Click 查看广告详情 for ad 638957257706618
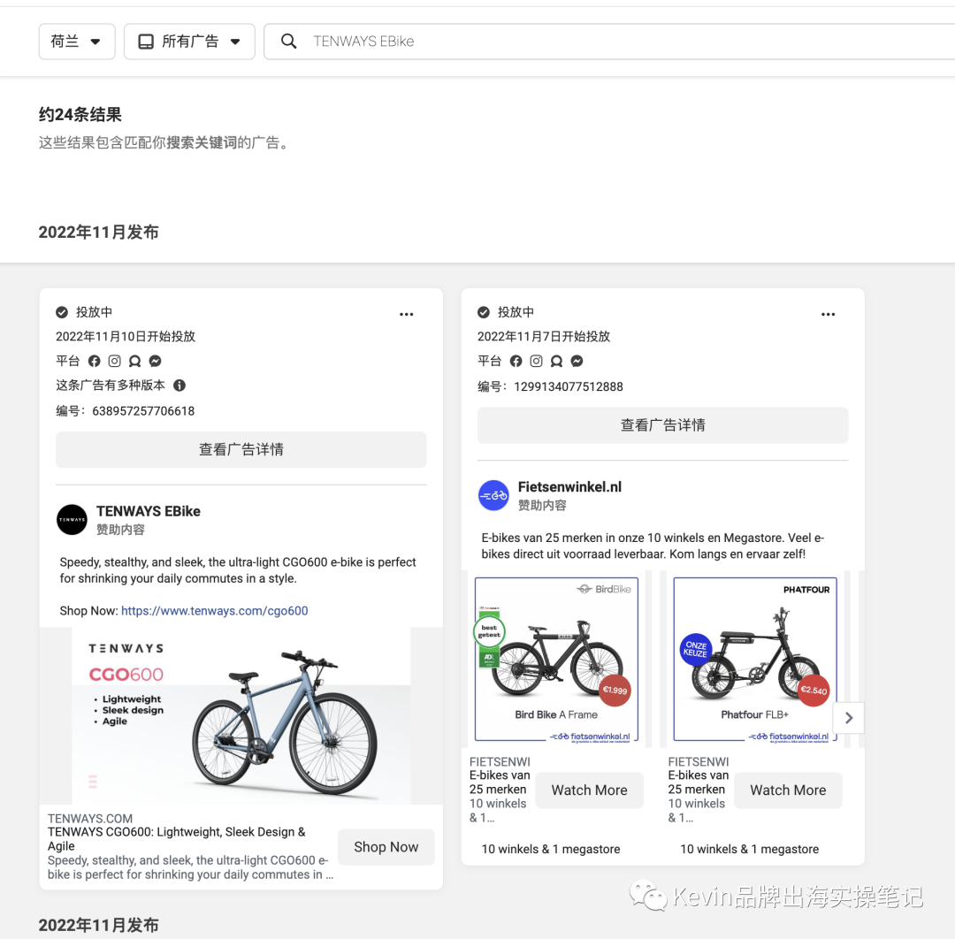The width and height of the screenshot is (955, 939). pos(241,450)
